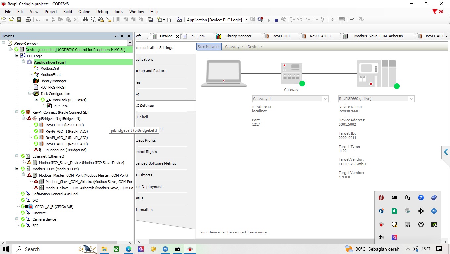This screenshot has height=254, width=450.
Task: Expand the Camera device tree node
Action: 17,219
